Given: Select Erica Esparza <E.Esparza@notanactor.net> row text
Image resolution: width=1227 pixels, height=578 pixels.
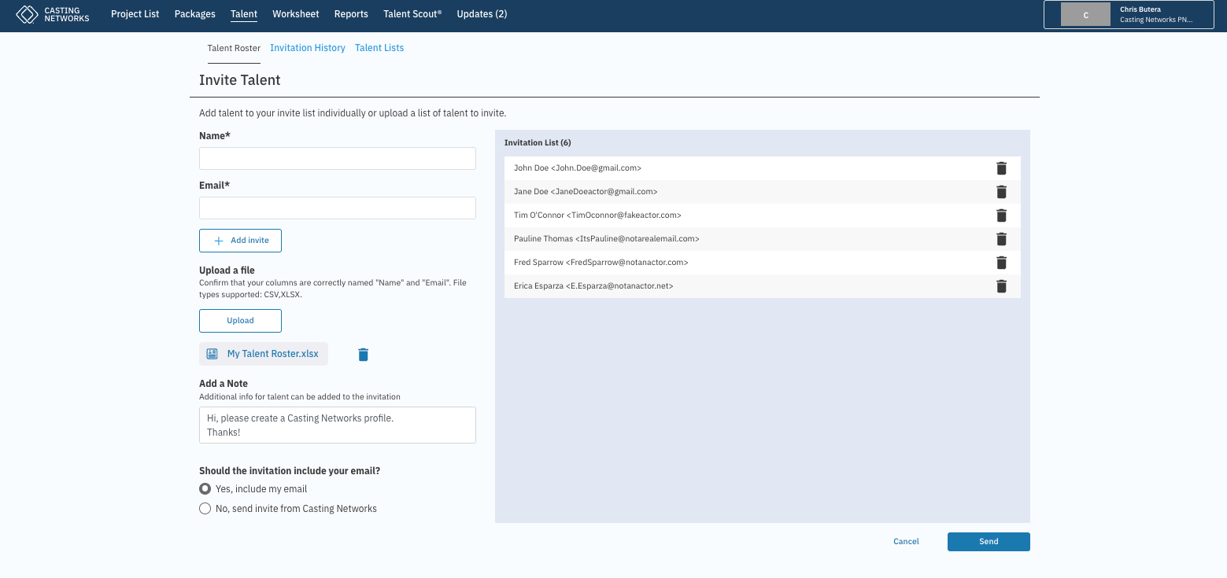Looking at the screenshot, I should 593,286.
